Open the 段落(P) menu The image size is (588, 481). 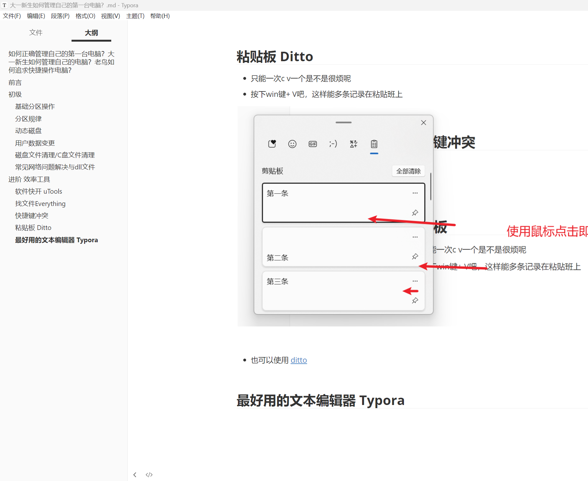click(60, 16)
